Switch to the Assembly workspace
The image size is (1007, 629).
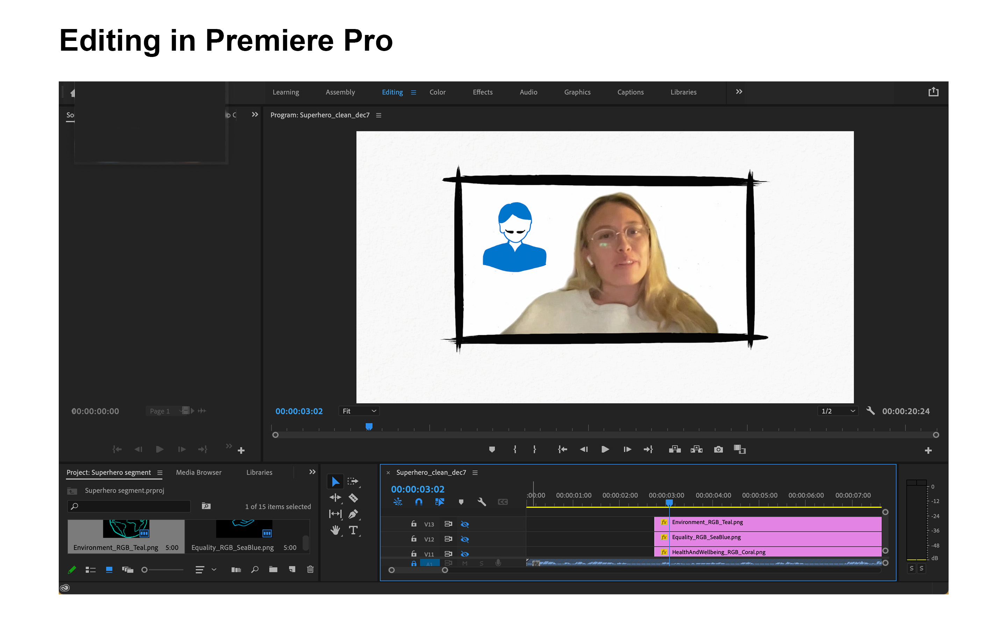click(340, 92)
